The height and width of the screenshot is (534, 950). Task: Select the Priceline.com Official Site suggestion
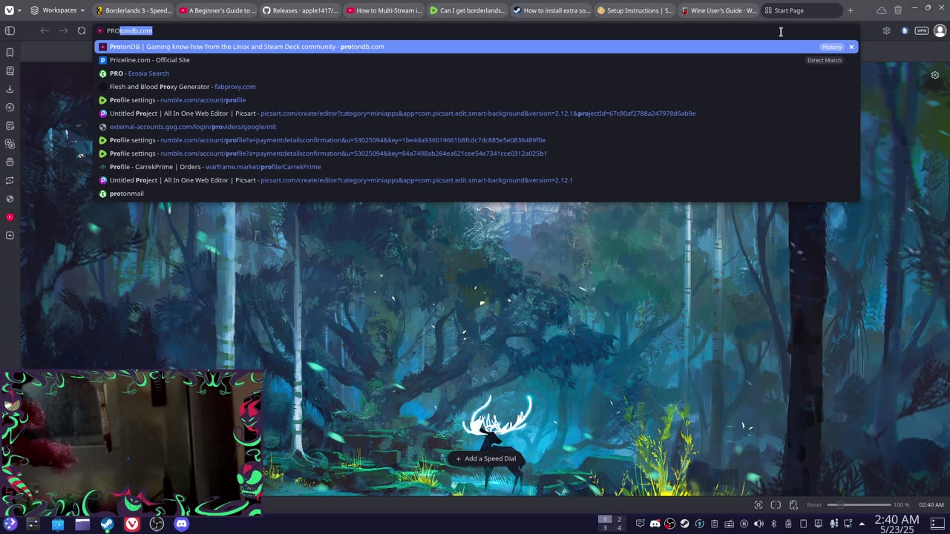pyautogui.click(x=476, y=60)
